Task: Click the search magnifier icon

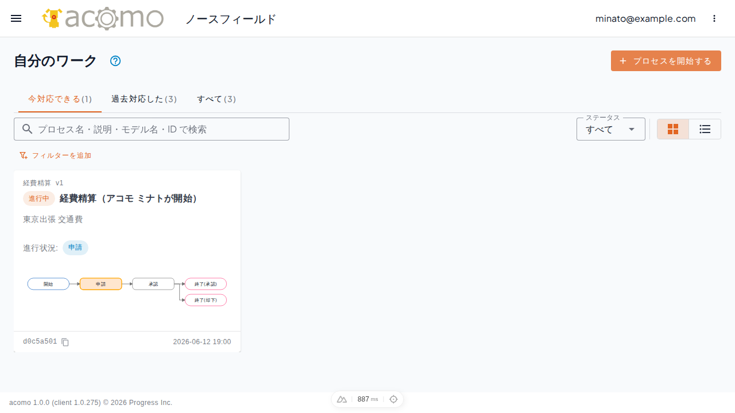Action: [27, 129]
